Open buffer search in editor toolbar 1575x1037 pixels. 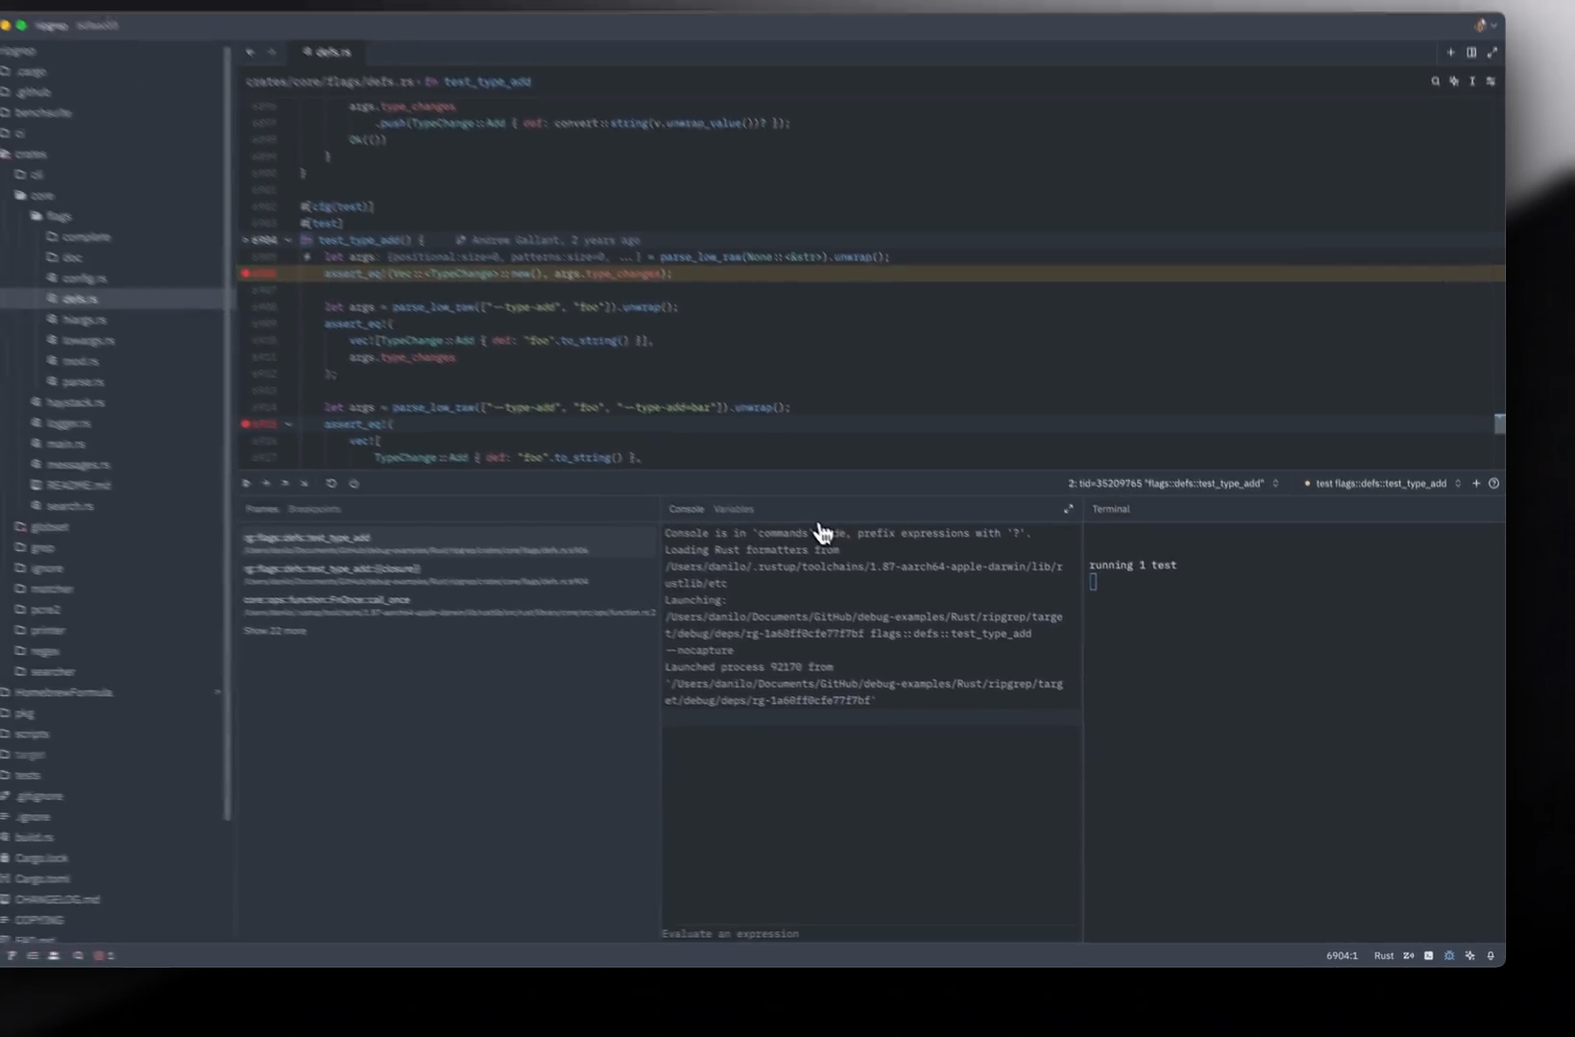tap(1436, 82)
